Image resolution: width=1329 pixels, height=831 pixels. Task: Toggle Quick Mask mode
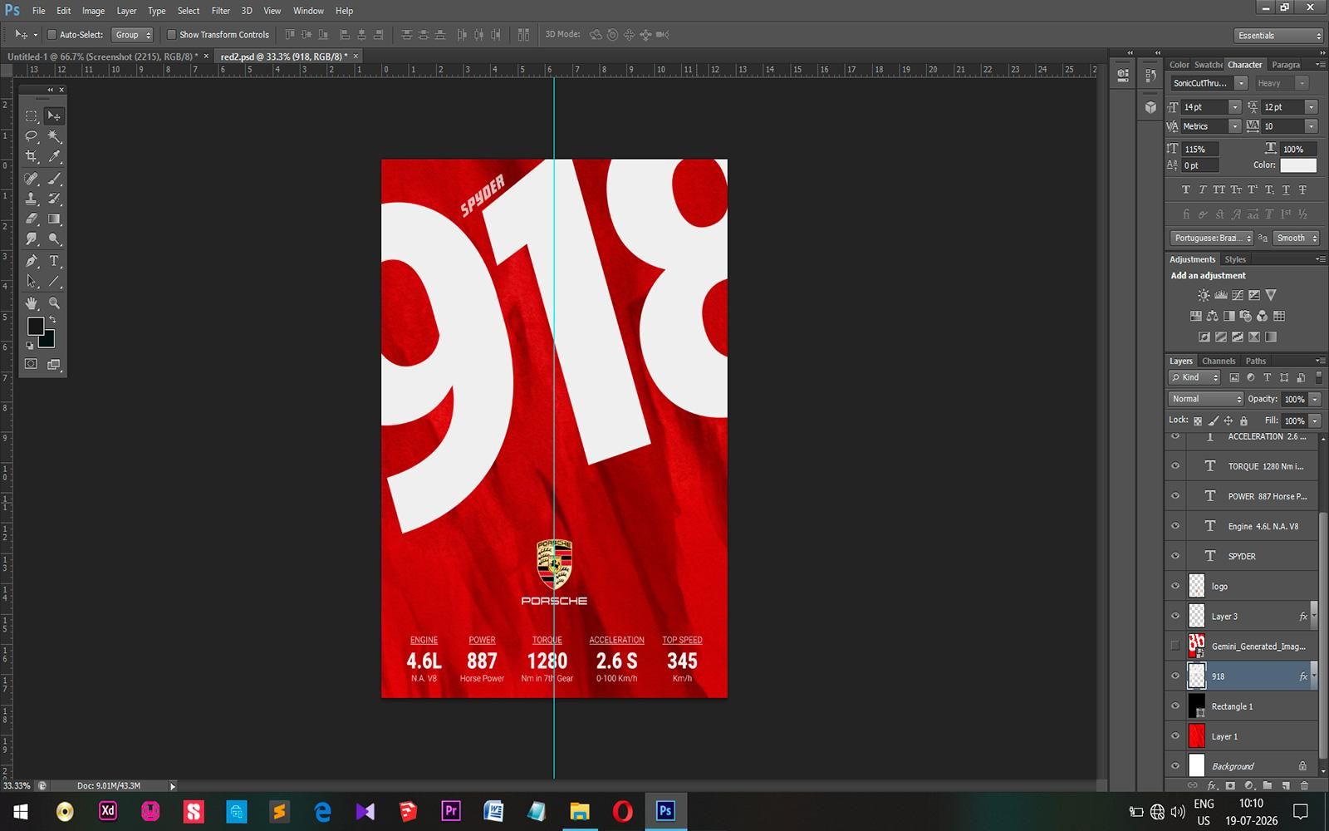[32, 364]
